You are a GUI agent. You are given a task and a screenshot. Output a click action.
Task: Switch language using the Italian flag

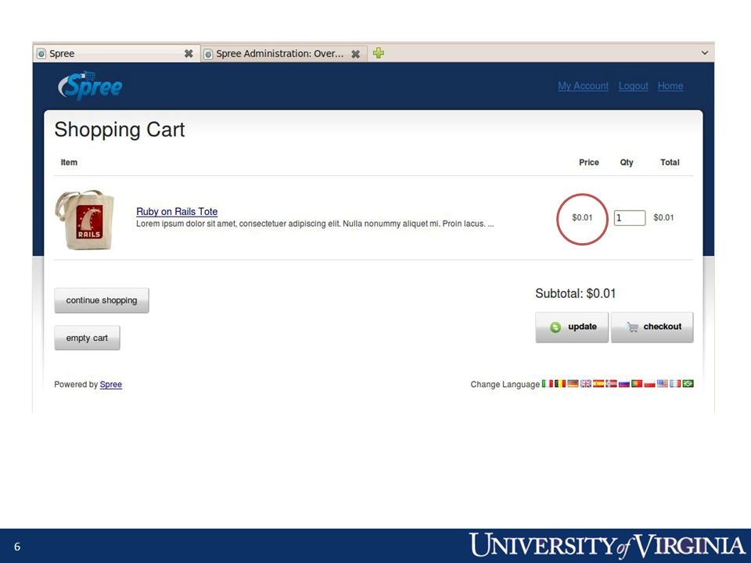(x=548, y=383)
